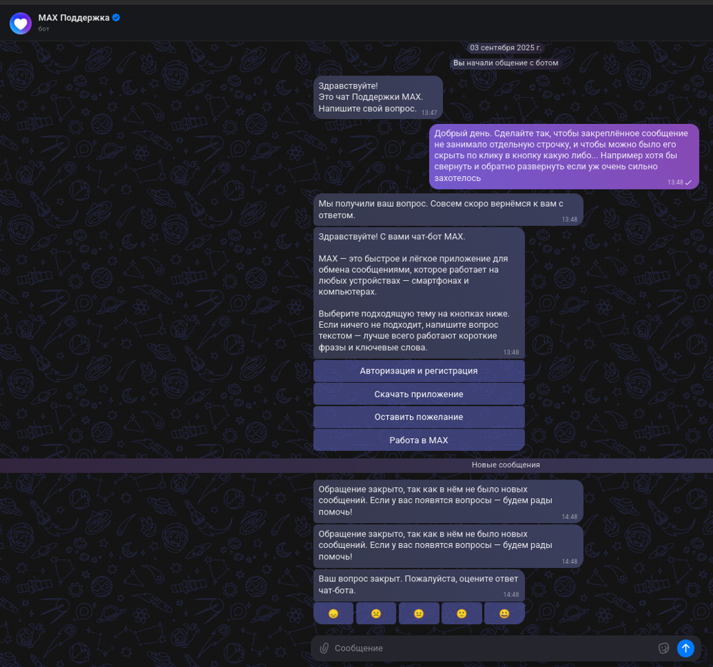Image resolution: width=713 pixels, height=667 pixels.
Task: Open the sticker and emoji picker
Action: pos(664,648)
